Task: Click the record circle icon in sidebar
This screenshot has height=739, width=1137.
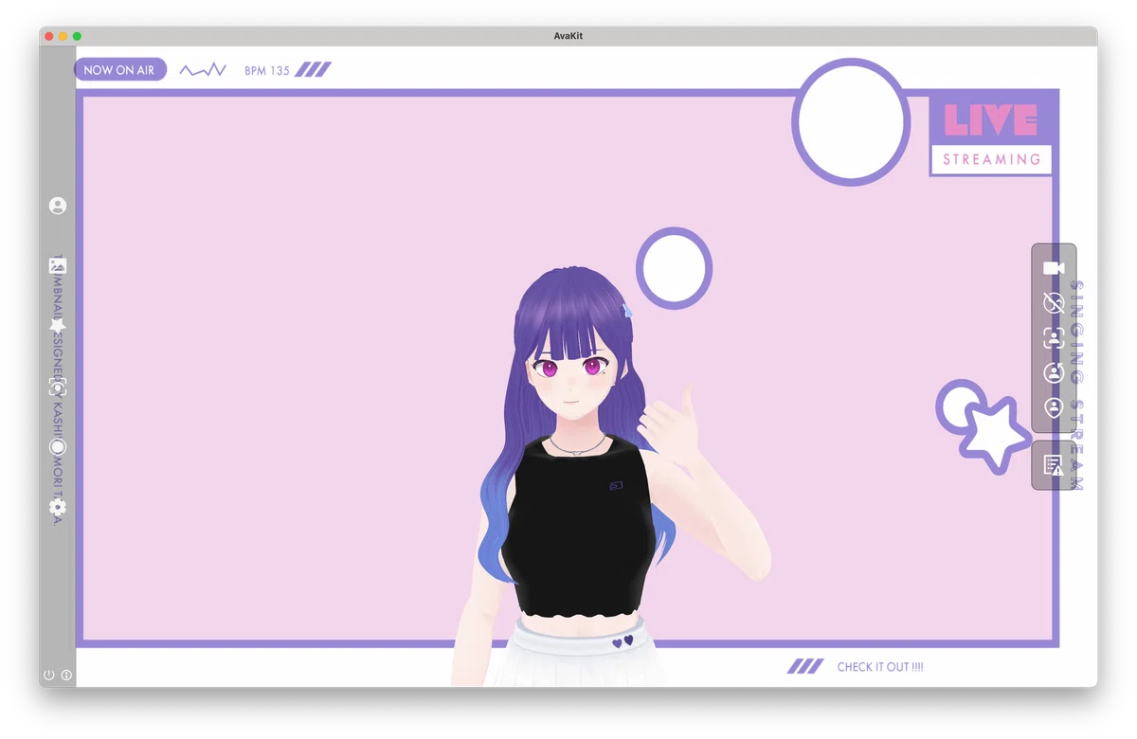Action: click(58, 446)
